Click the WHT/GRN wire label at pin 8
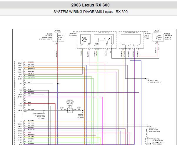Screen dimensions: 177x145 (31, 78)
